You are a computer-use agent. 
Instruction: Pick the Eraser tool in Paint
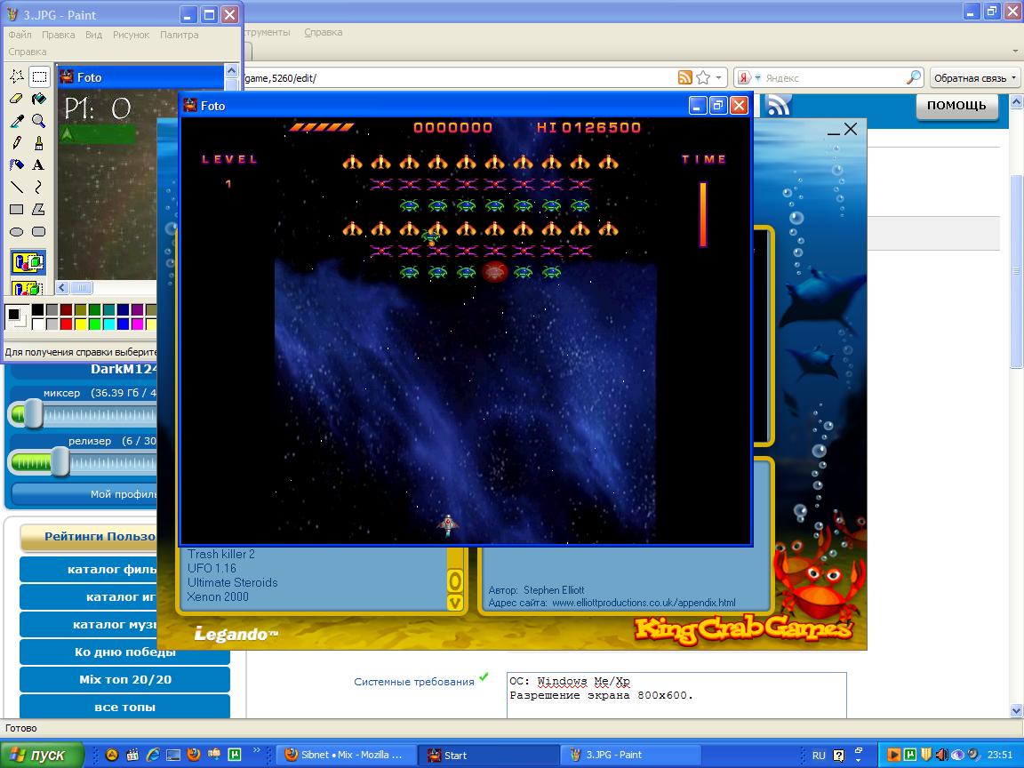[16, 99]
